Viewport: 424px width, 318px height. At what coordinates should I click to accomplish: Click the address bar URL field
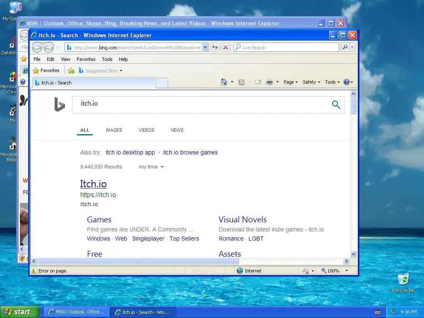133,48
